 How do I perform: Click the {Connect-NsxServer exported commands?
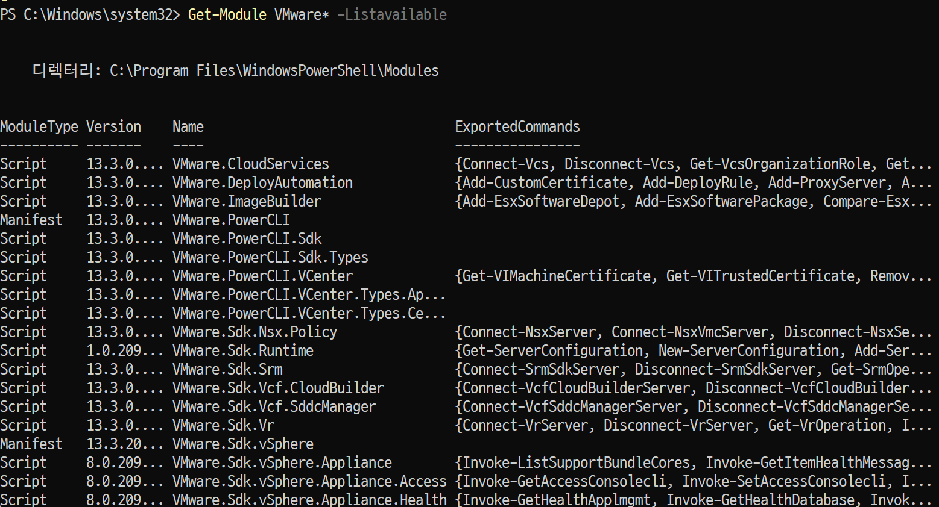click(694, 332)
